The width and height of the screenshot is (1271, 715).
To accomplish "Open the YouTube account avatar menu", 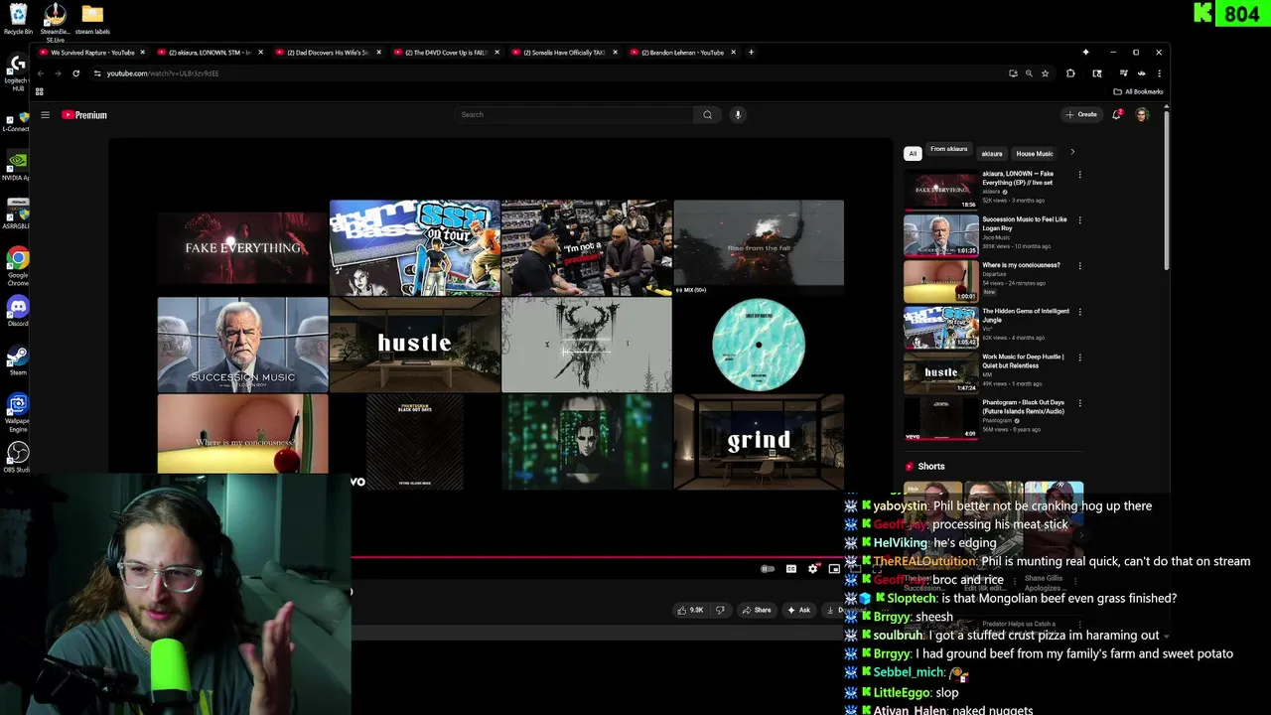I will point(1142,115).
